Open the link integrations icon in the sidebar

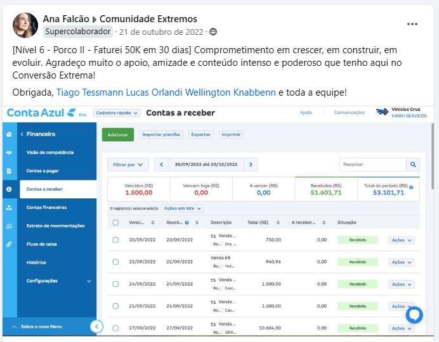click(9, 244)
